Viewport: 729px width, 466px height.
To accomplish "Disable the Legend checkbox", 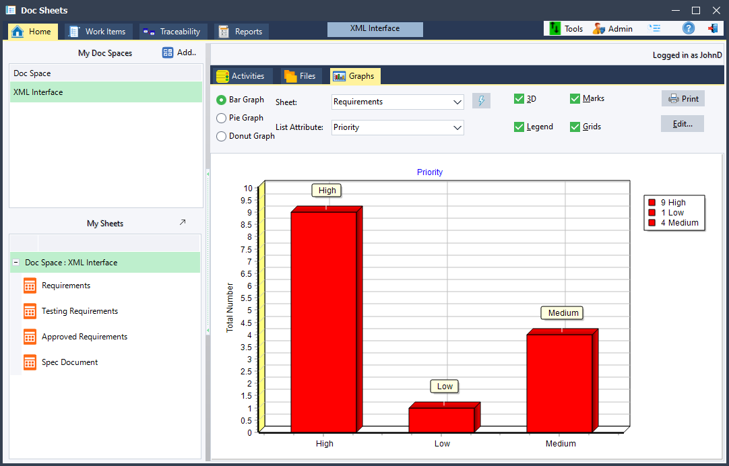I will [518, 127].
